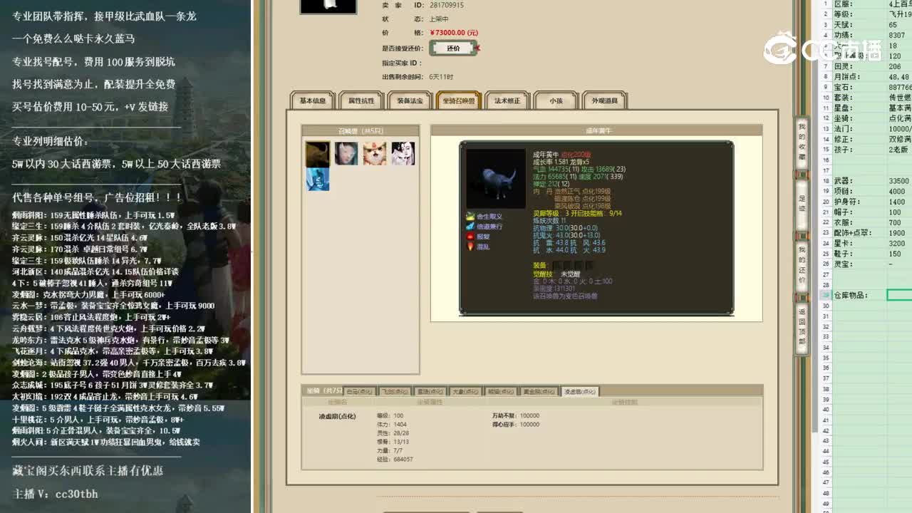Image resolution: width=912 pixels, height=513 pixels.
Task: Select the 报复 red skill icon
Action: click(470, 237)
